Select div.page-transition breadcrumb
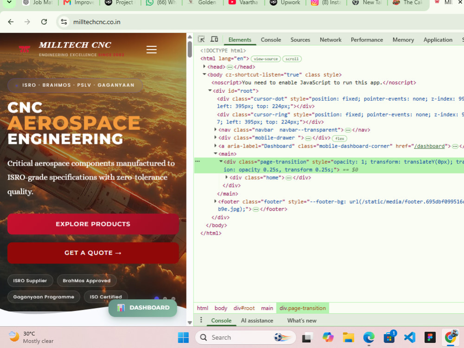 click(x=303, y=308)
